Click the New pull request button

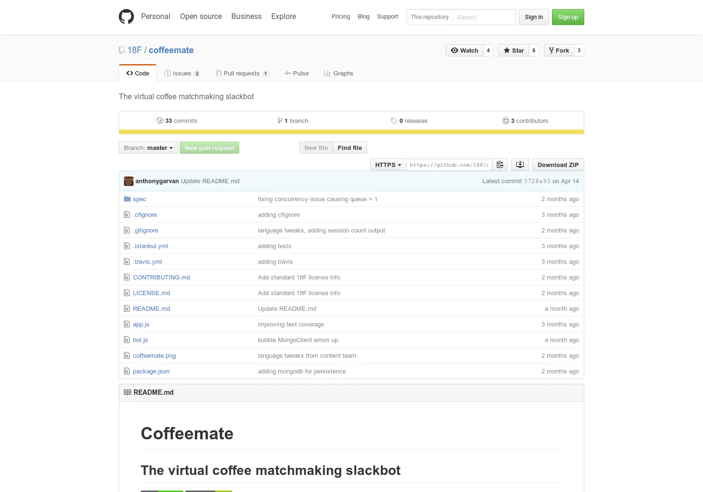(x=209, y=148)
